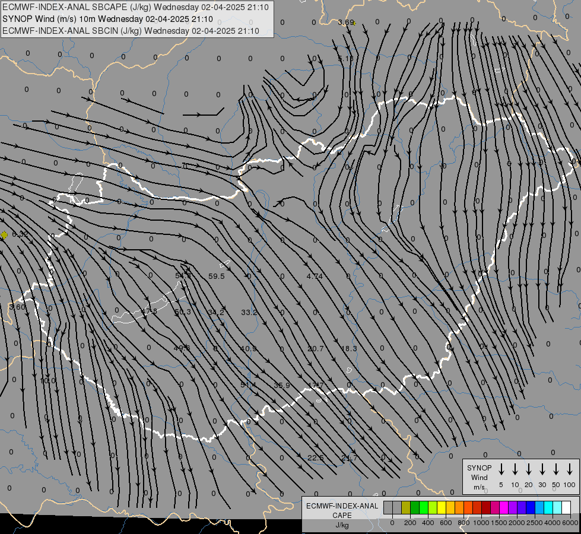This screenshot has width=581, height=534.
Task: Click the SYNOP Wind m/s legend label
Action: coord(479,477)
